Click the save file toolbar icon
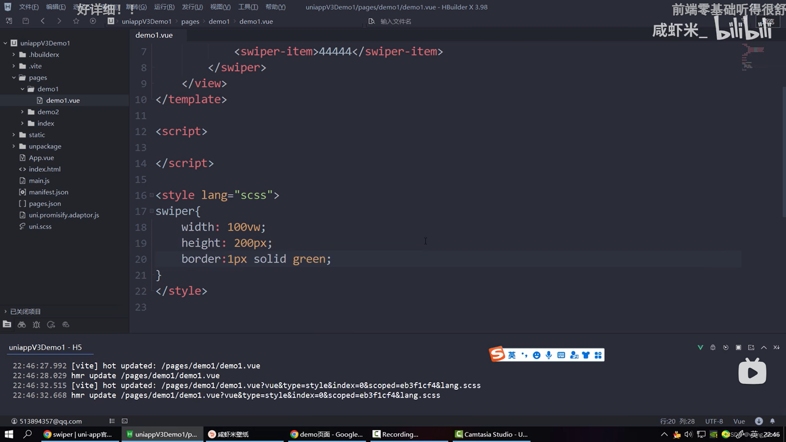 pos(26,21)
